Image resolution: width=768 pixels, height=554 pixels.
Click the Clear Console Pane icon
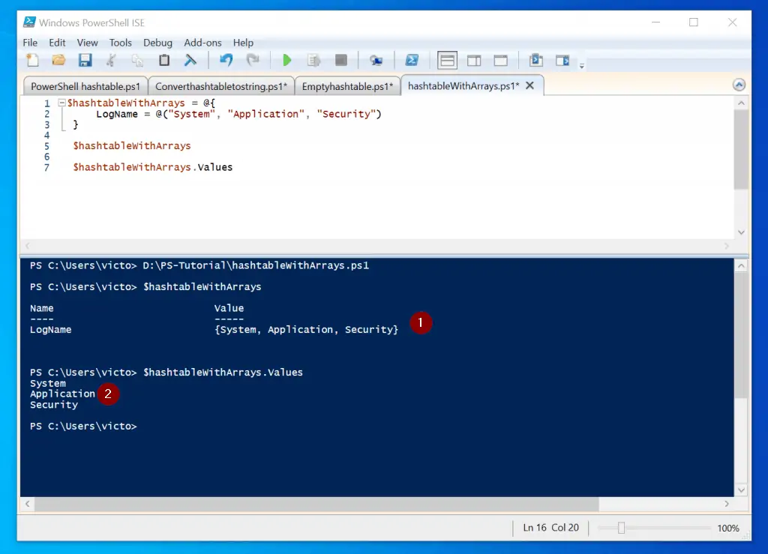click(190, 60)
